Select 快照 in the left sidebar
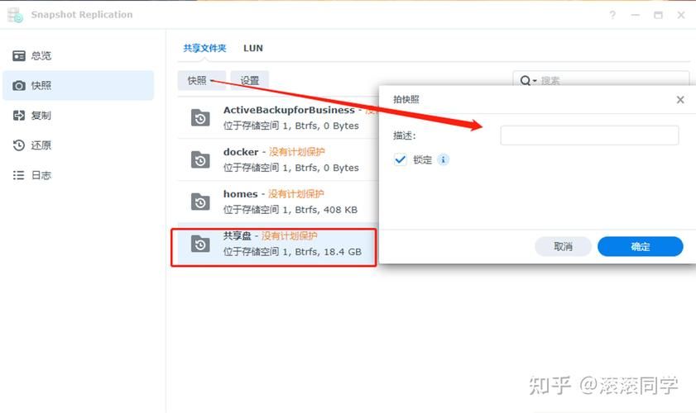This screenshot has height=413, width=696. (78, 85)
